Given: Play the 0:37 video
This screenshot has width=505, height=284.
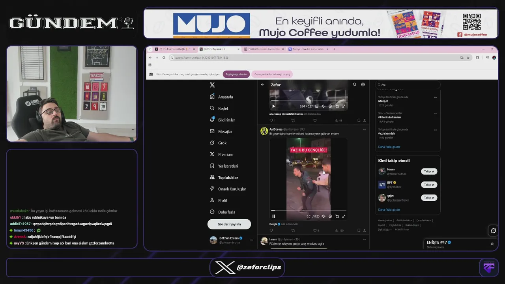Looking at the screenshot, I should tap(273, 106).
